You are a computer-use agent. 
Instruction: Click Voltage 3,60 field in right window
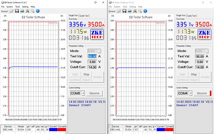200,62
